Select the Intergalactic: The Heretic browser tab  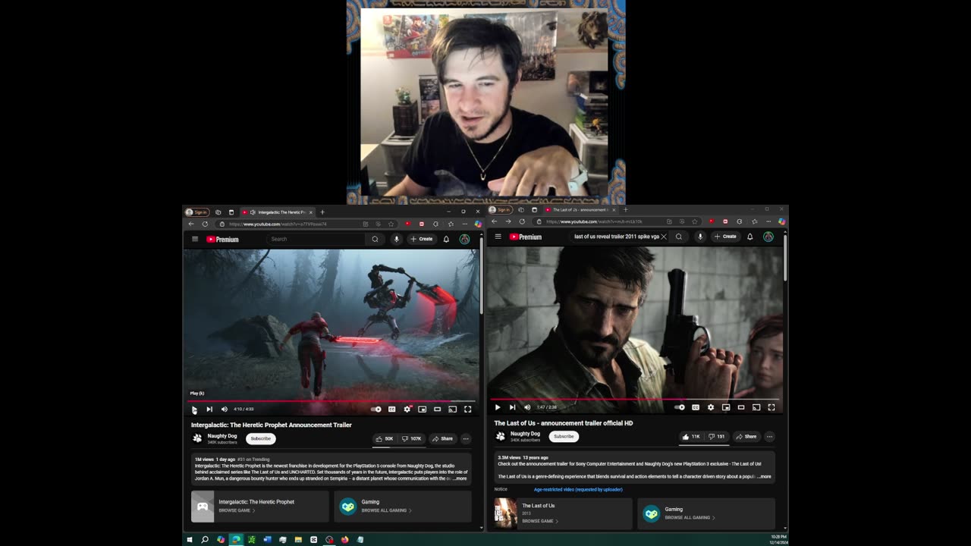click(x=278, y=212)
